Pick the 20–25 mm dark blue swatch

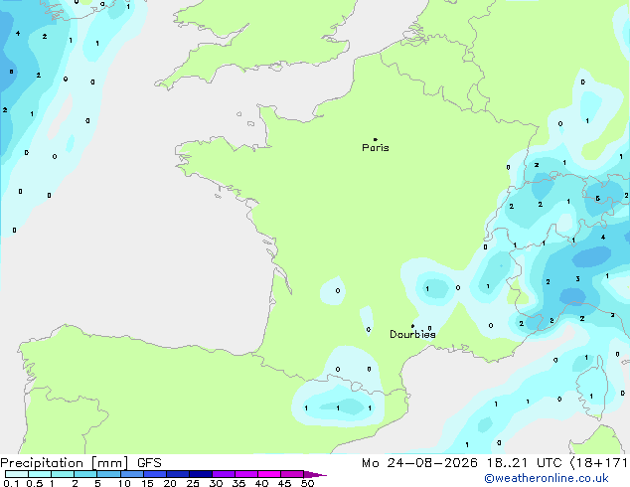tap(178, 474)
